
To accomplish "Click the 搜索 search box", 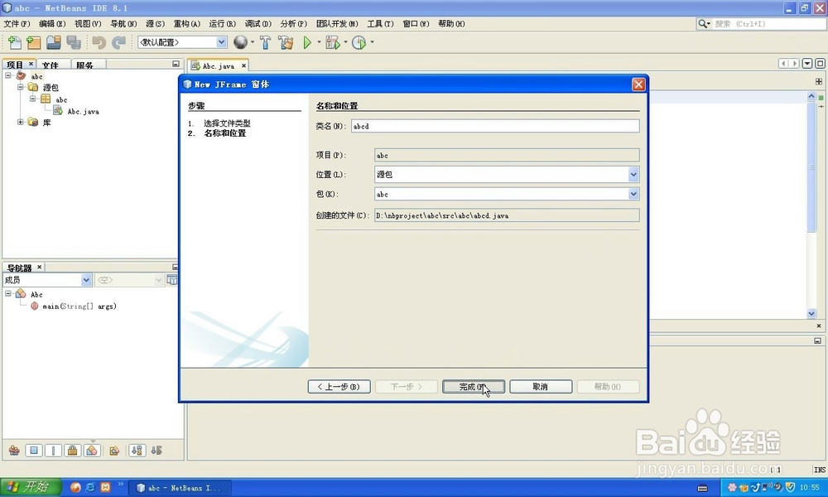I will (768, 24).
